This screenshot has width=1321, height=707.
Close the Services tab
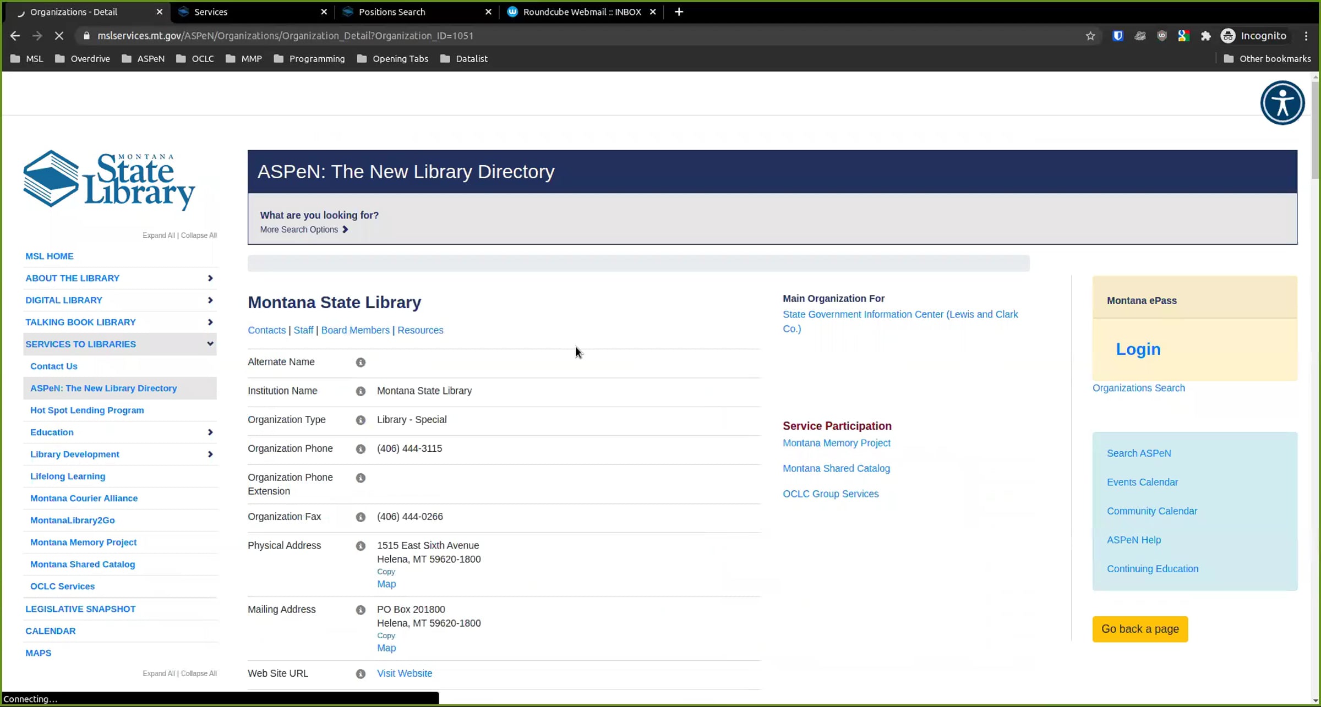(324, 12)
